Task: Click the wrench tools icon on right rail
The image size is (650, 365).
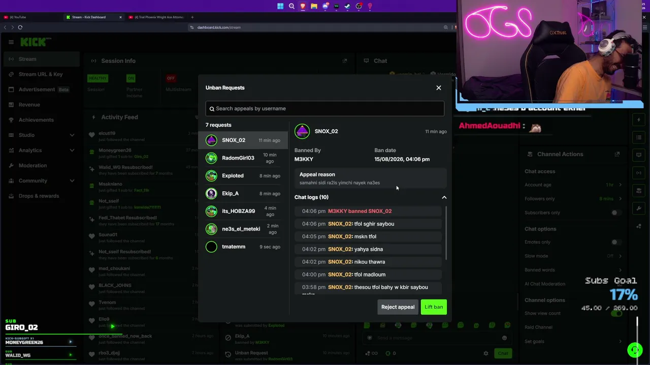Action: tap(639, 208)
